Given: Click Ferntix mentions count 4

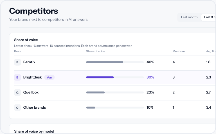Looking at the screenshot, I should tap(174, 62).
